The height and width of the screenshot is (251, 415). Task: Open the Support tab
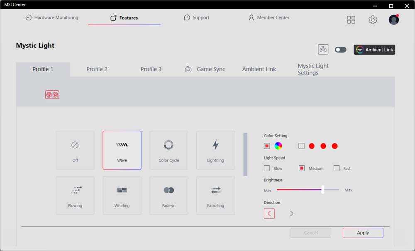click(196, 18)
